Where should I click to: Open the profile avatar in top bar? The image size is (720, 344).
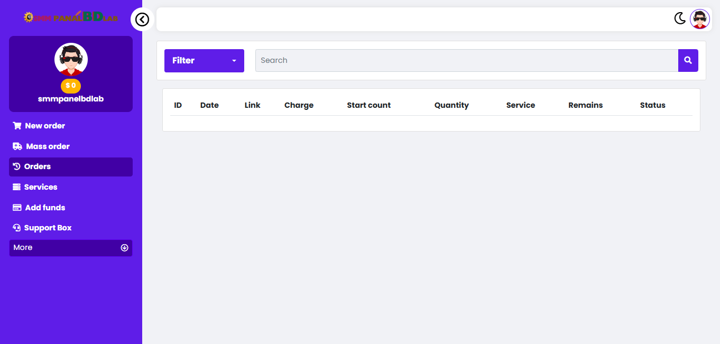click(x=699, y=19)
